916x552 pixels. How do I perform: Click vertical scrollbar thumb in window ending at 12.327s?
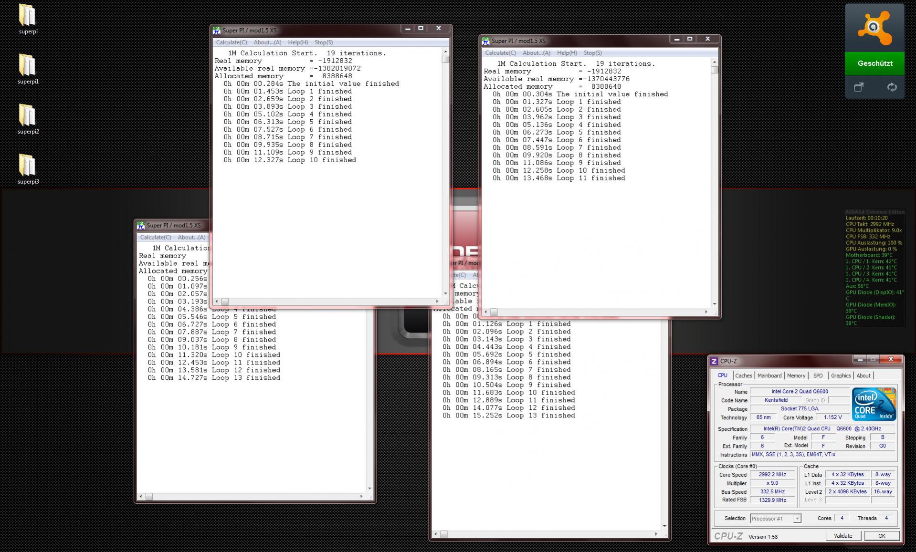click(x=445, y=60)
